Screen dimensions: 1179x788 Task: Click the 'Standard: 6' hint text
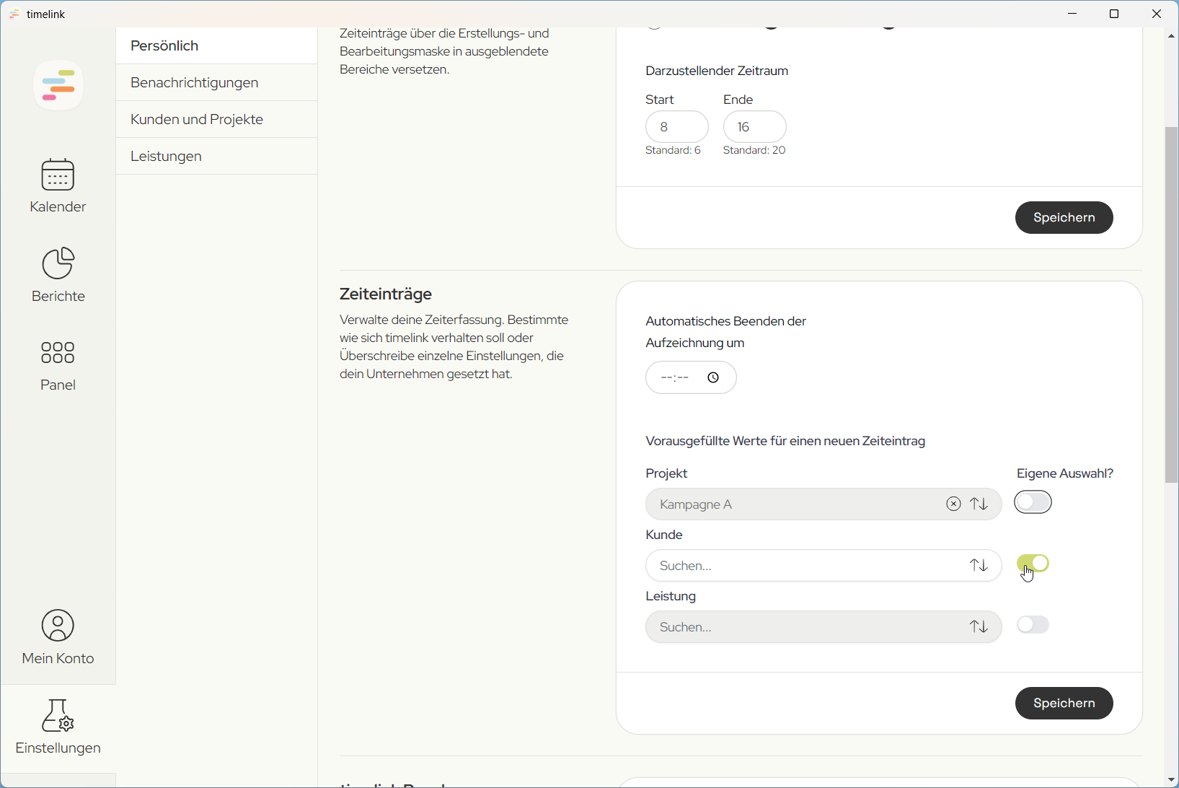click(673, 150)
